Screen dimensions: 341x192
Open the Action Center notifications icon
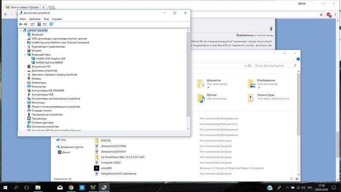(x=334, y=187)
